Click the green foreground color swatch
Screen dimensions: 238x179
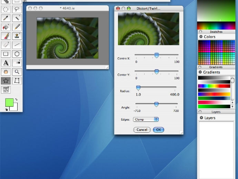click(9, 102)
